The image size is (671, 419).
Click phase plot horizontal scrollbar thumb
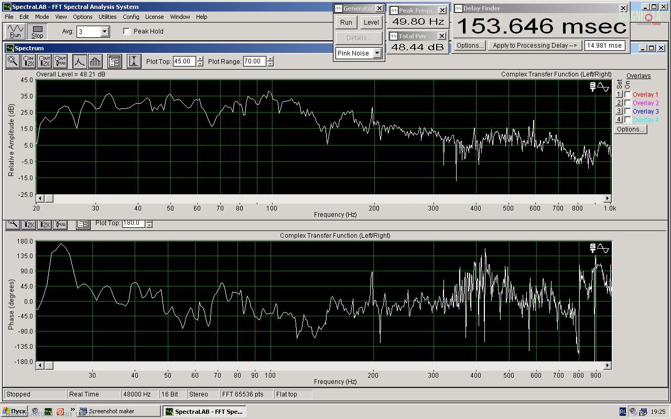coord(49,365)
